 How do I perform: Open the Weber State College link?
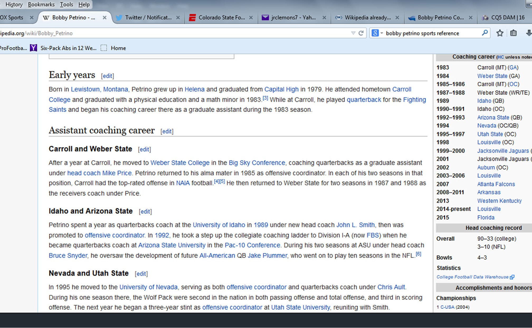[x=180, y=163]
